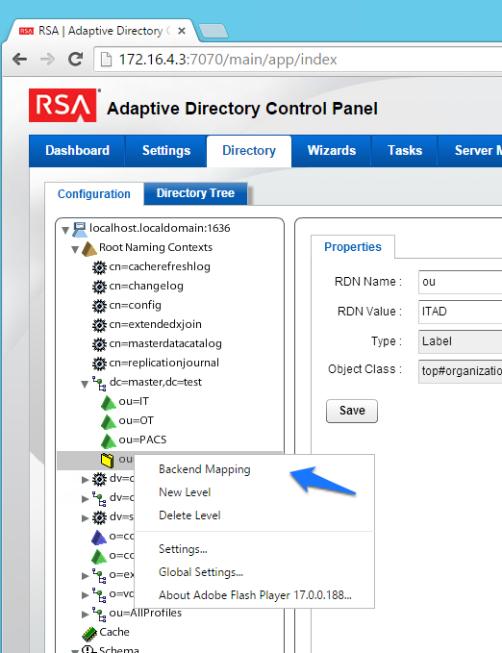
Task: Click the RDN Value field containing ITAD
Action: (x=460, y=312)
